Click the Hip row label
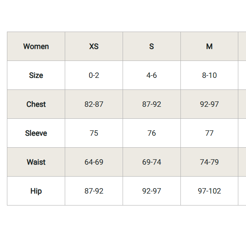 point(36,191)
